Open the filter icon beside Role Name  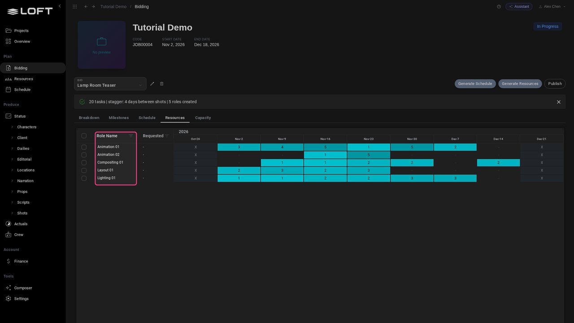pos(131,136)
